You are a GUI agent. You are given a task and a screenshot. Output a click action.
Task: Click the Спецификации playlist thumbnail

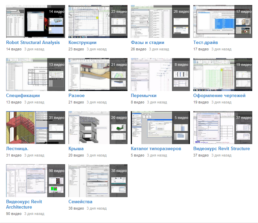coord(35,75)
